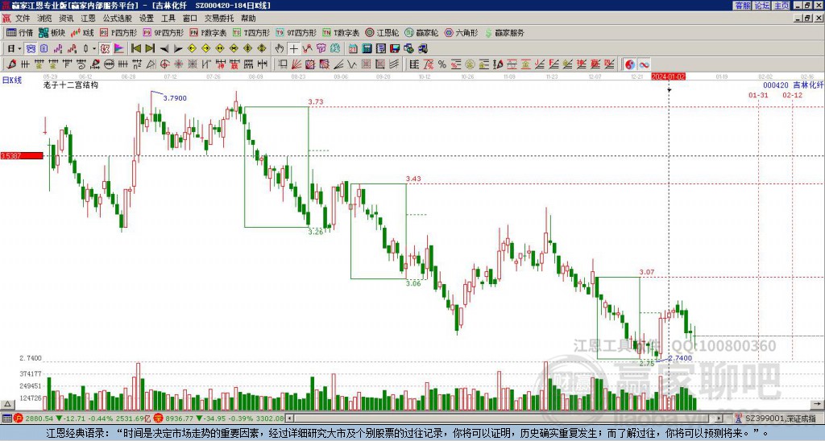This screenshot has height=441, width=825.
Task: Click the horizontal scrollbar left arrow
Action: pyautogui.click(x=289, y=418)
